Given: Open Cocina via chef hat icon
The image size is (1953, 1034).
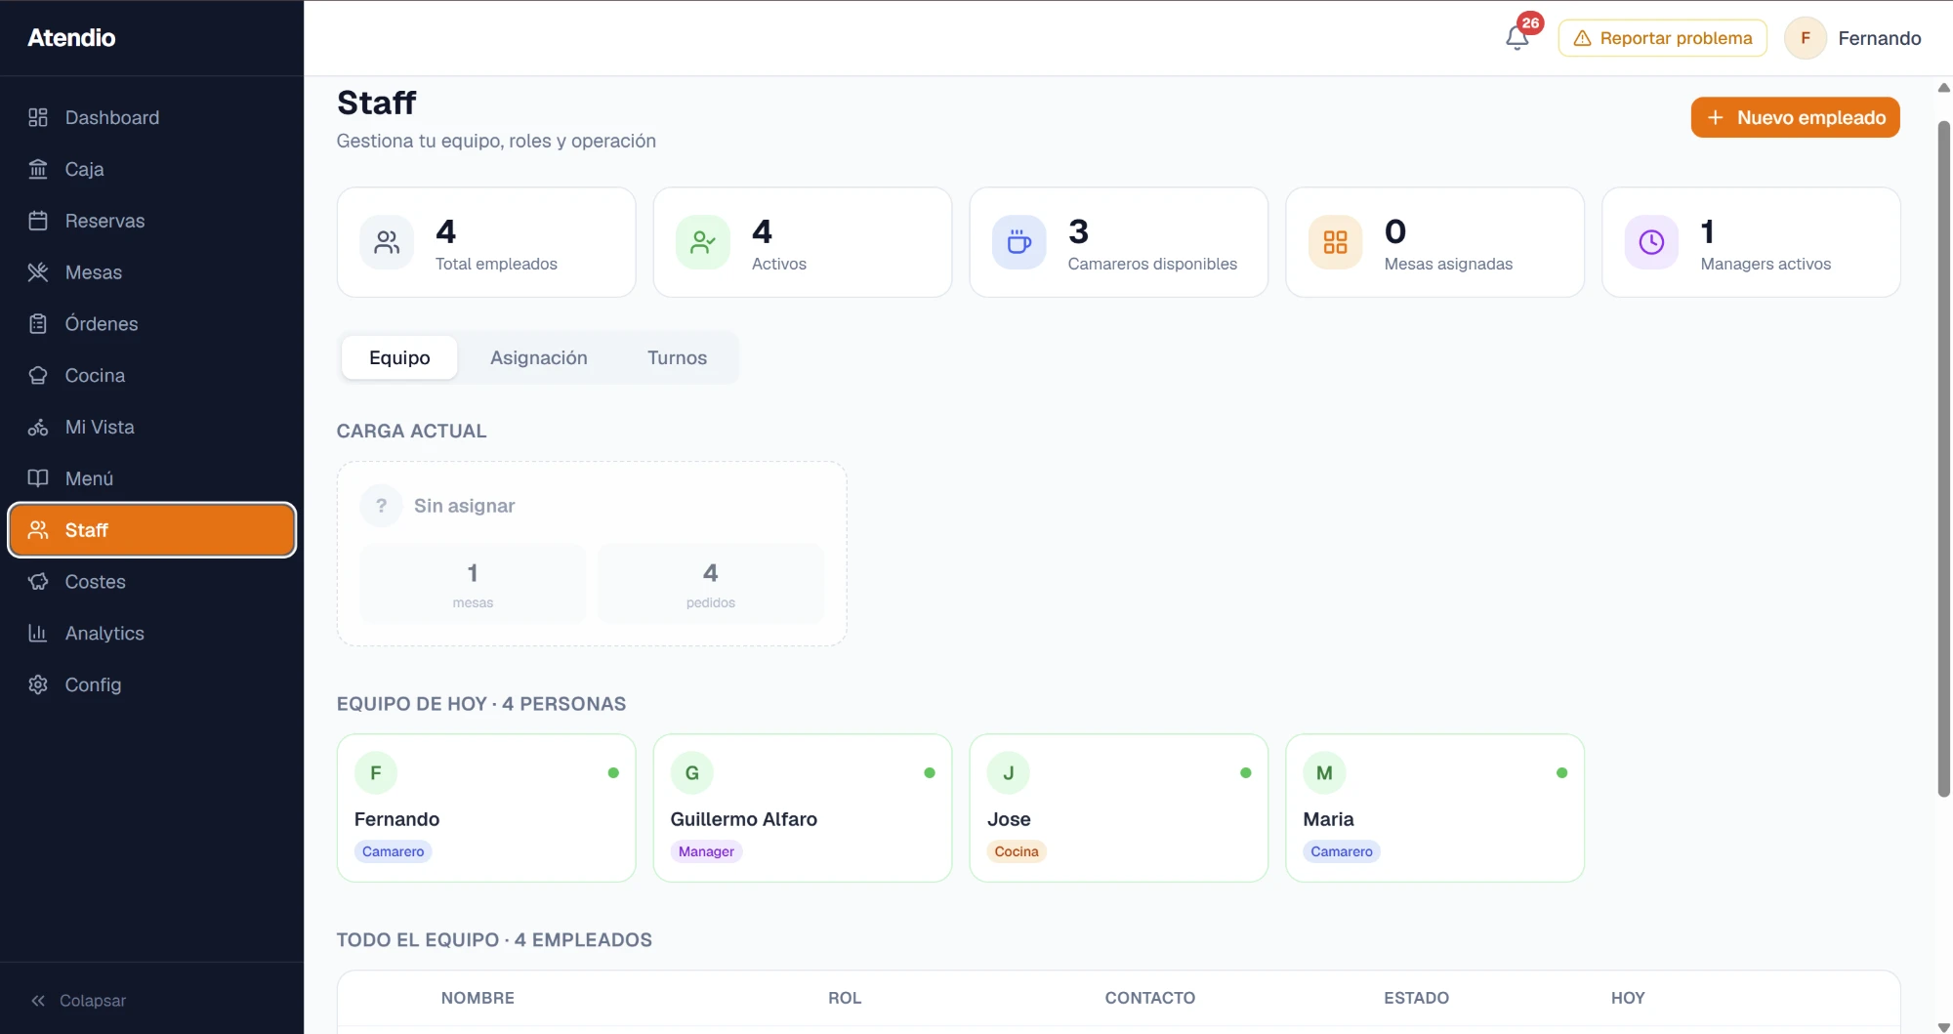Looking at the screenshot, I should point(38,375).
